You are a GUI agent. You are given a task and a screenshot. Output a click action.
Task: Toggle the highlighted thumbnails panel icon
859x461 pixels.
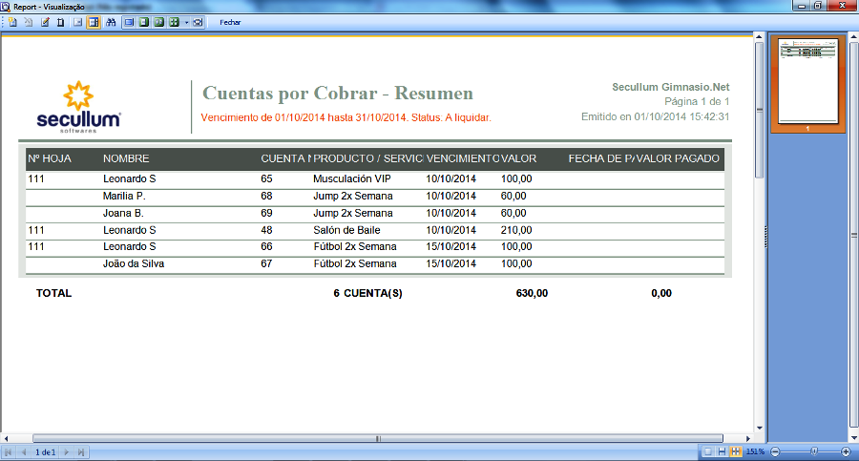coord(94,23)
